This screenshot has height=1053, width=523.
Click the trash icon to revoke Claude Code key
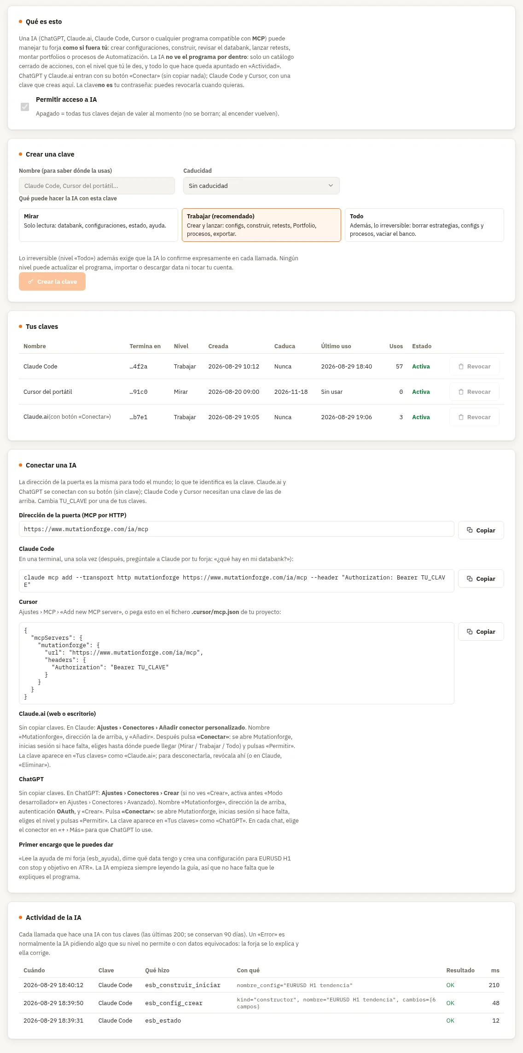coord(461,367)
